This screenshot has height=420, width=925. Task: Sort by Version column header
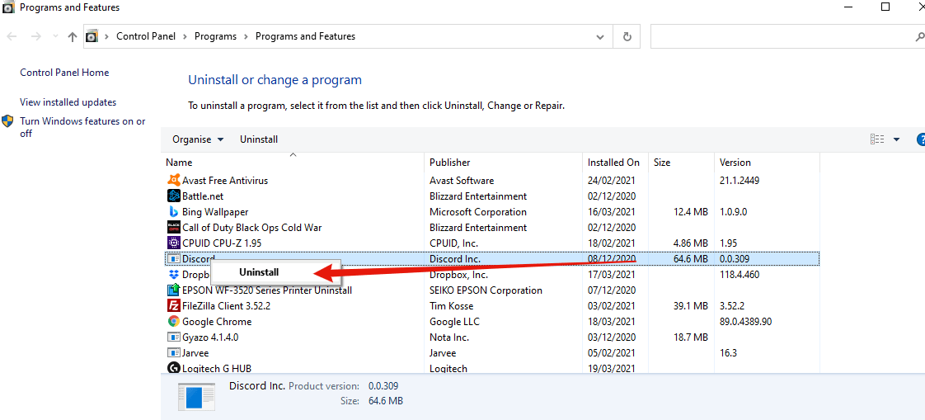pyautogui.click(x=767, y=163)
